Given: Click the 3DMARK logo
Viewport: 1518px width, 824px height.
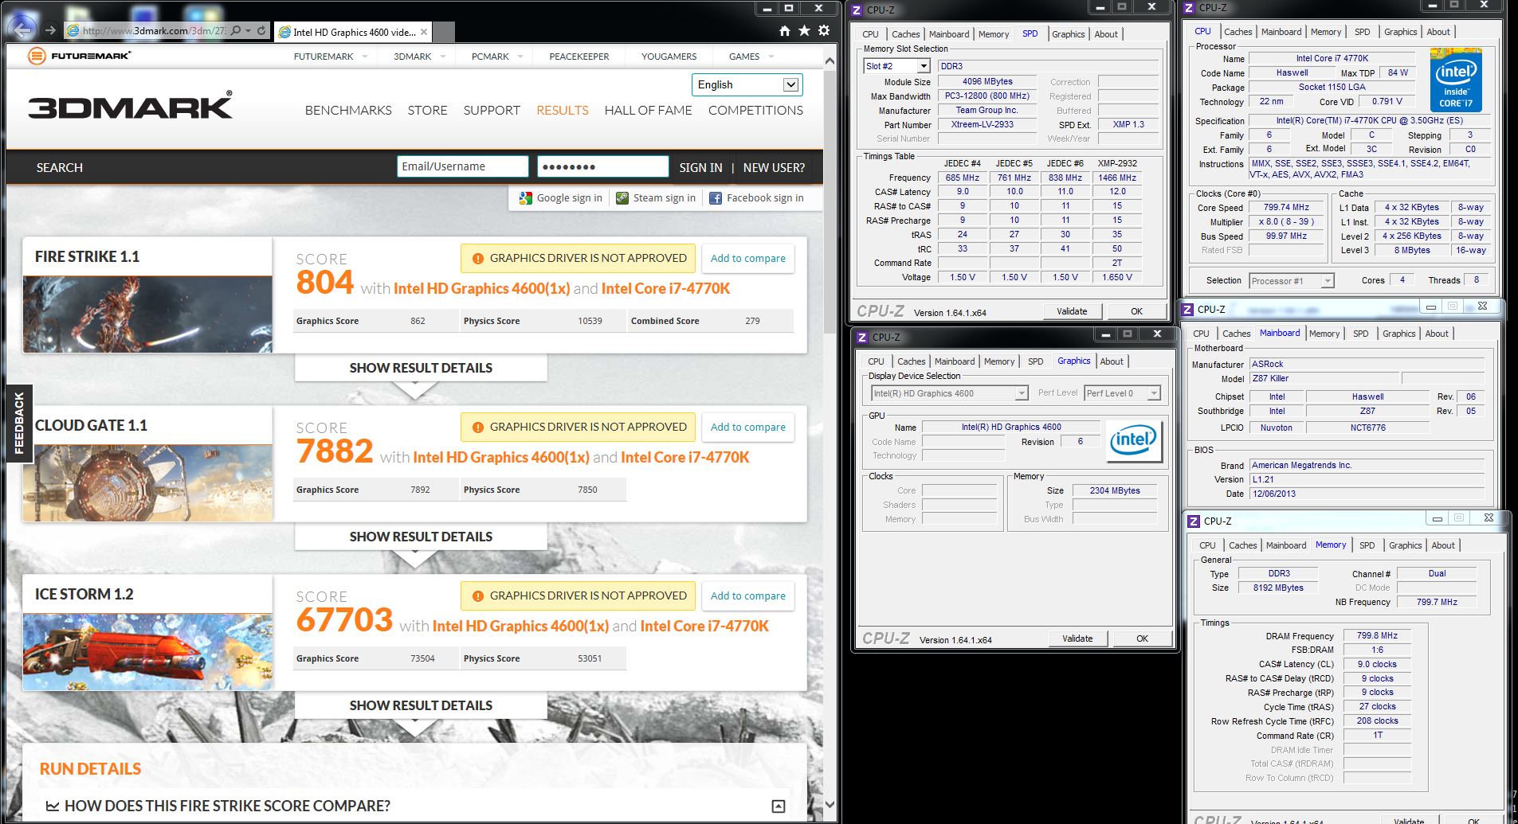Looking at the screenshot, I should 131,105.
